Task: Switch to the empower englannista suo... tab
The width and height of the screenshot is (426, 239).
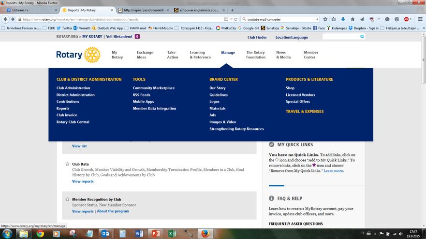Action: pyautogui.click(x=199, y=10)
